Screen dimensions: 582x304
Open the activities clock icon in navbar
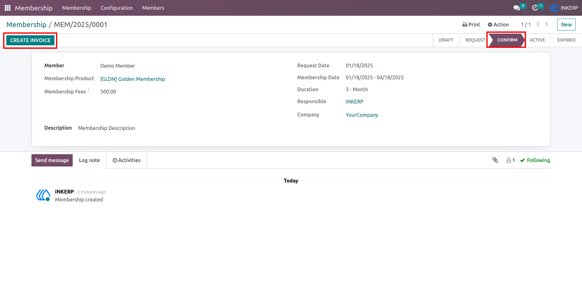point(535,8)
